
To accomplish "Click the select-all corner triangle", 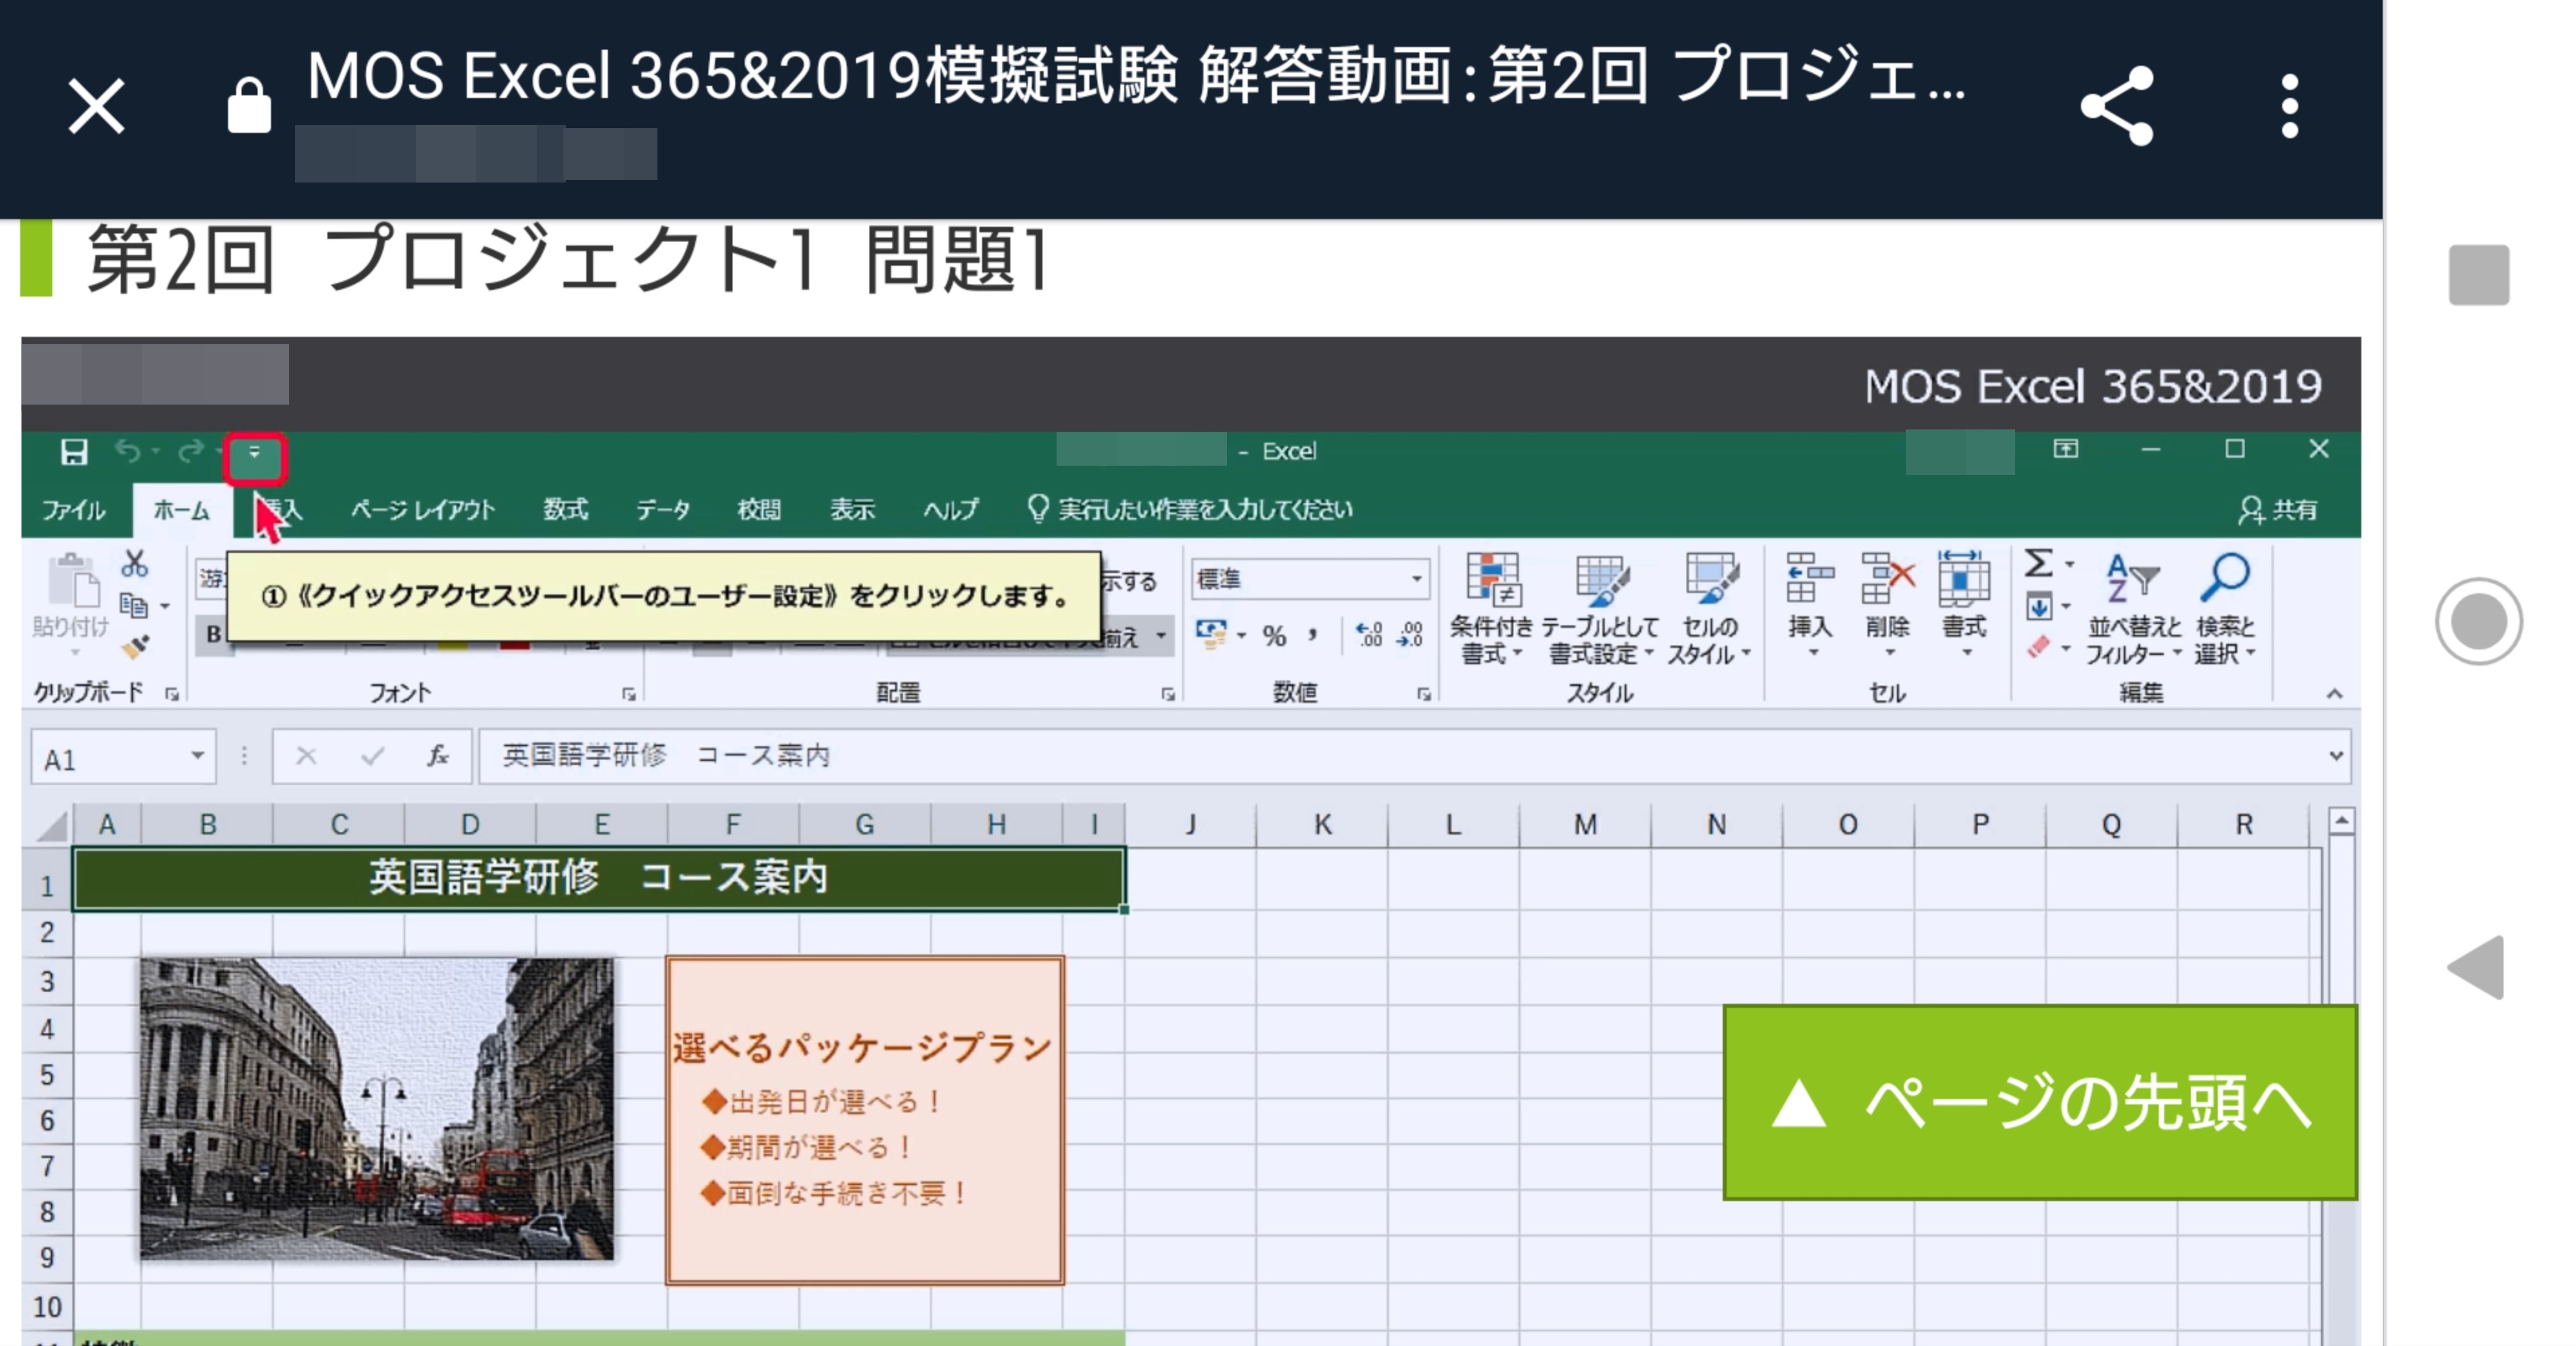I will click(51, 826).
